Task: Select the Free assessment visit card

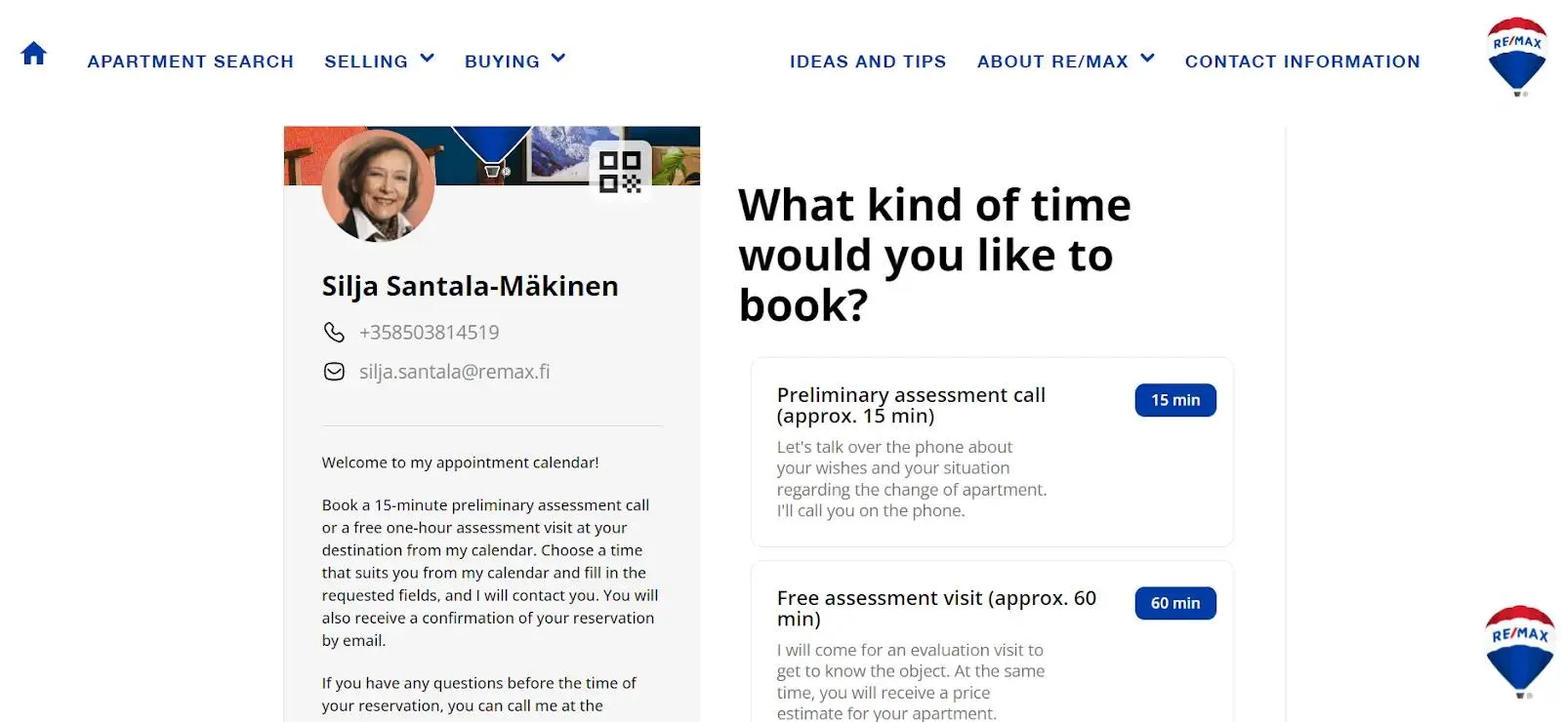Action: (x=992, y=642)
